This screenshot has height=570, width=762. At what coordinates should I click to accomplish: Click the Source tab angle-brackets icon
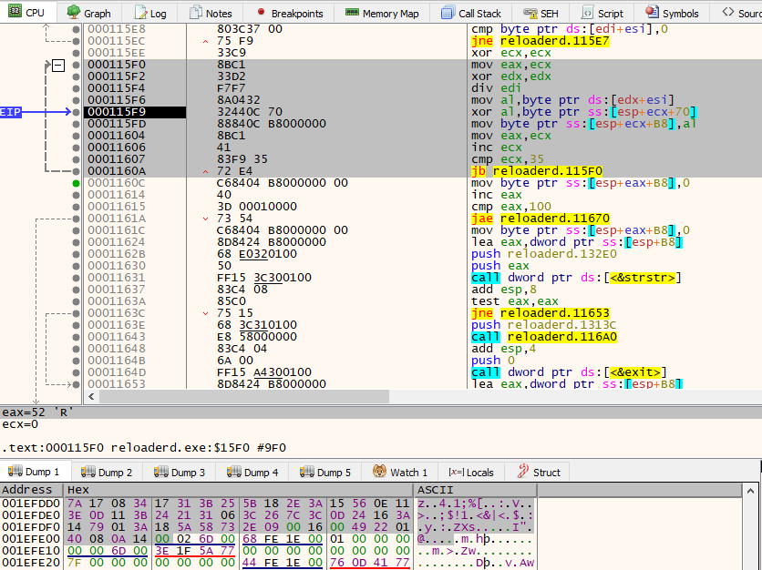click(727, 12)
